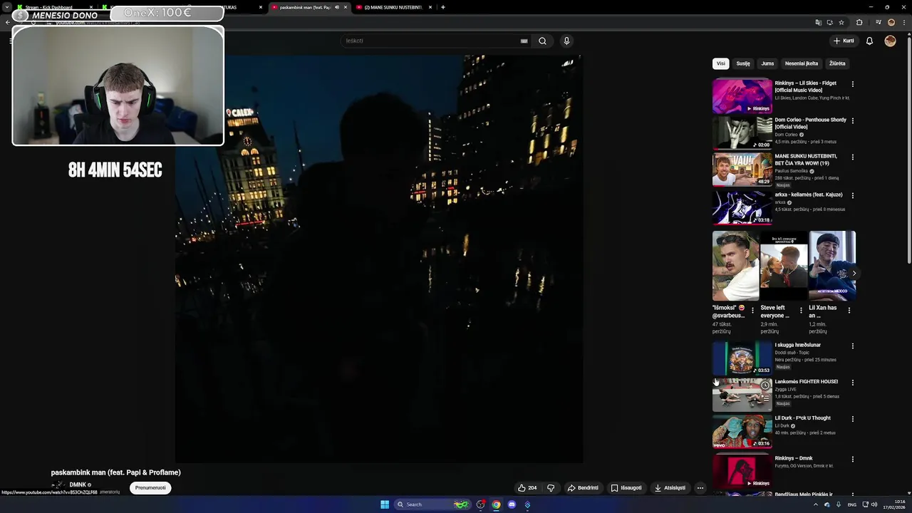Share video using Bendrinti button
Image resolution: width=912 pixels, height=513 pixels.
583,488
